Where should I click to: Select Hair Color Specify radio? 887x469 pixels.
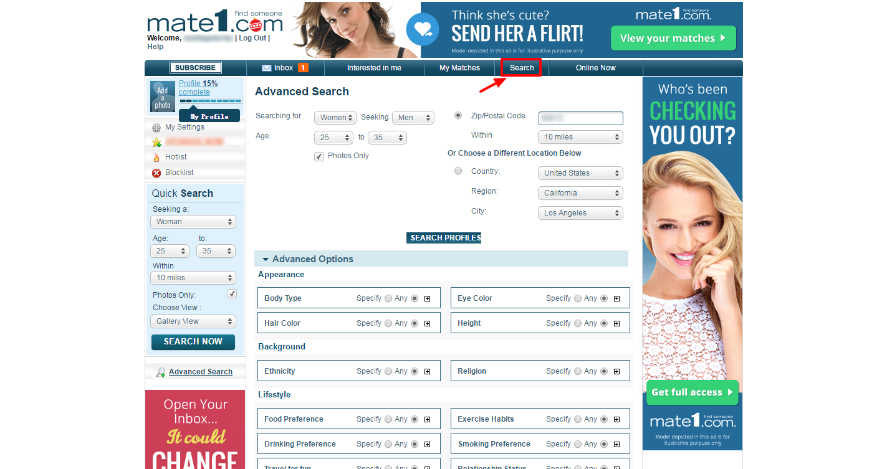click(388, 323)
